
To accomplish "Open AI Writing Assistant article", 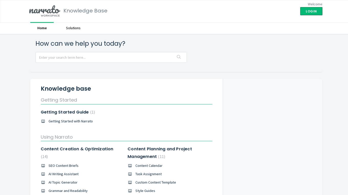I will 63,174.
